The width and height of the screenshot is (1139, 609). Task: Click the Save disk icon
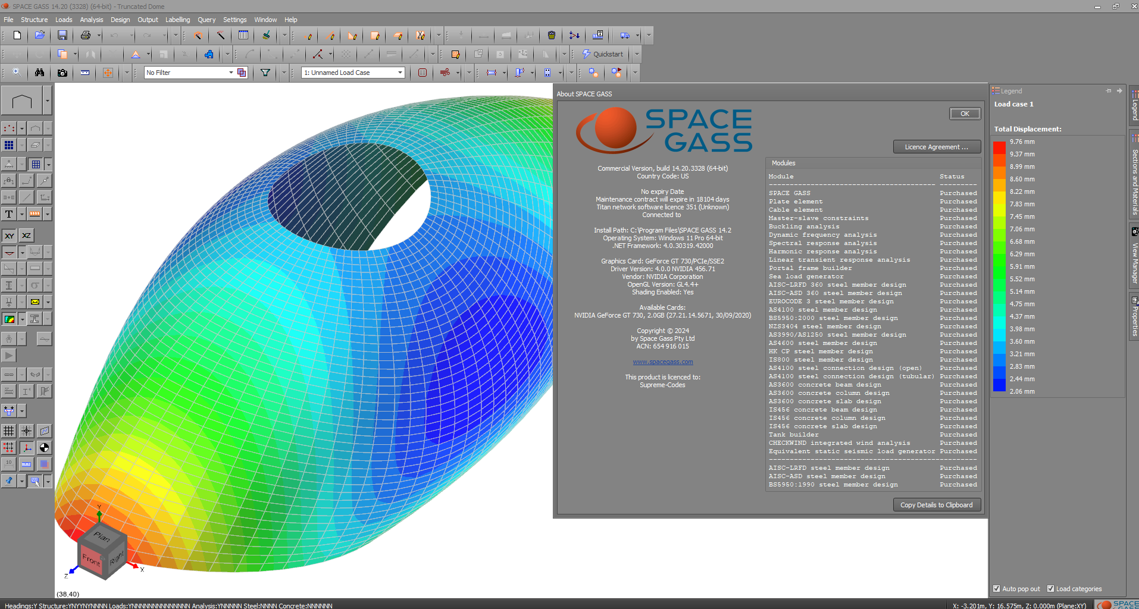pyautogui.click(x=62, y=36)
